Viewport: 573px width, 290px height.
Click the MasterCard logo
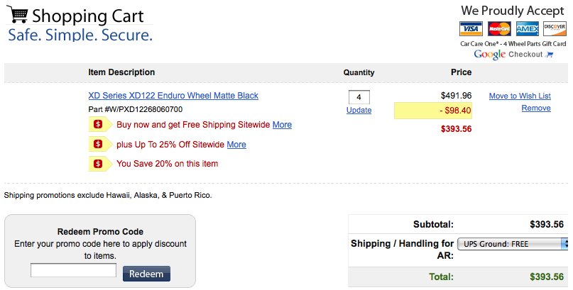coord(499,29)
